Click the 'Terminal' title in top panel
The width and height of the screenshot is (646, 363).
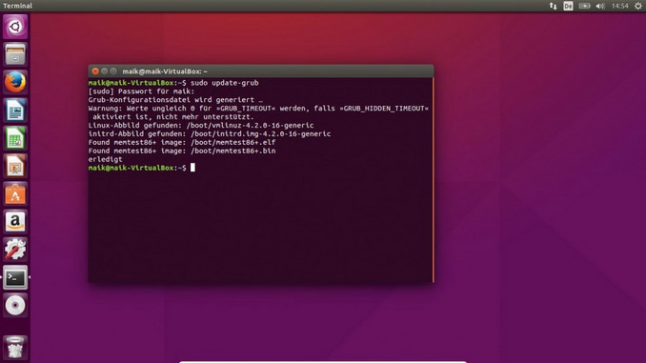[x=18, y=6]
